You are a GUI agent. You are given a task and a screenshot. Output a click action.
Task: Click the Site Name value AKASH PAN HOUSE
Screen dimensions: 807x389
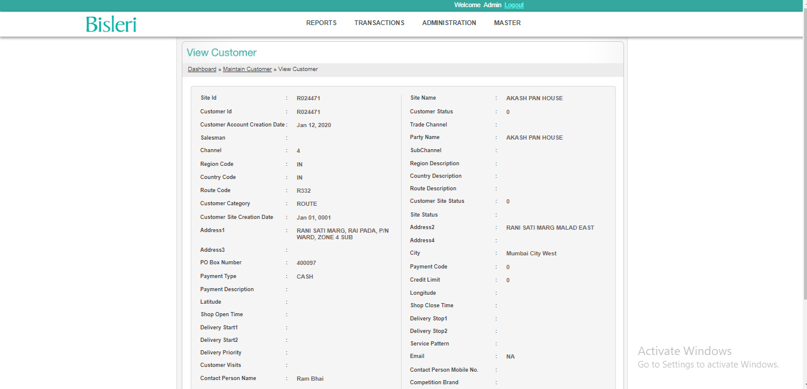534,98
